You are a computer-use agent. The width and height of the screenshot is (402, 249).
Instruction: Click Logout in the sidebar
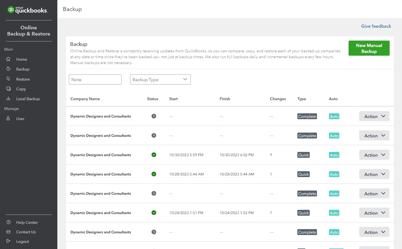pyautogui.click(x=22, y=241)
